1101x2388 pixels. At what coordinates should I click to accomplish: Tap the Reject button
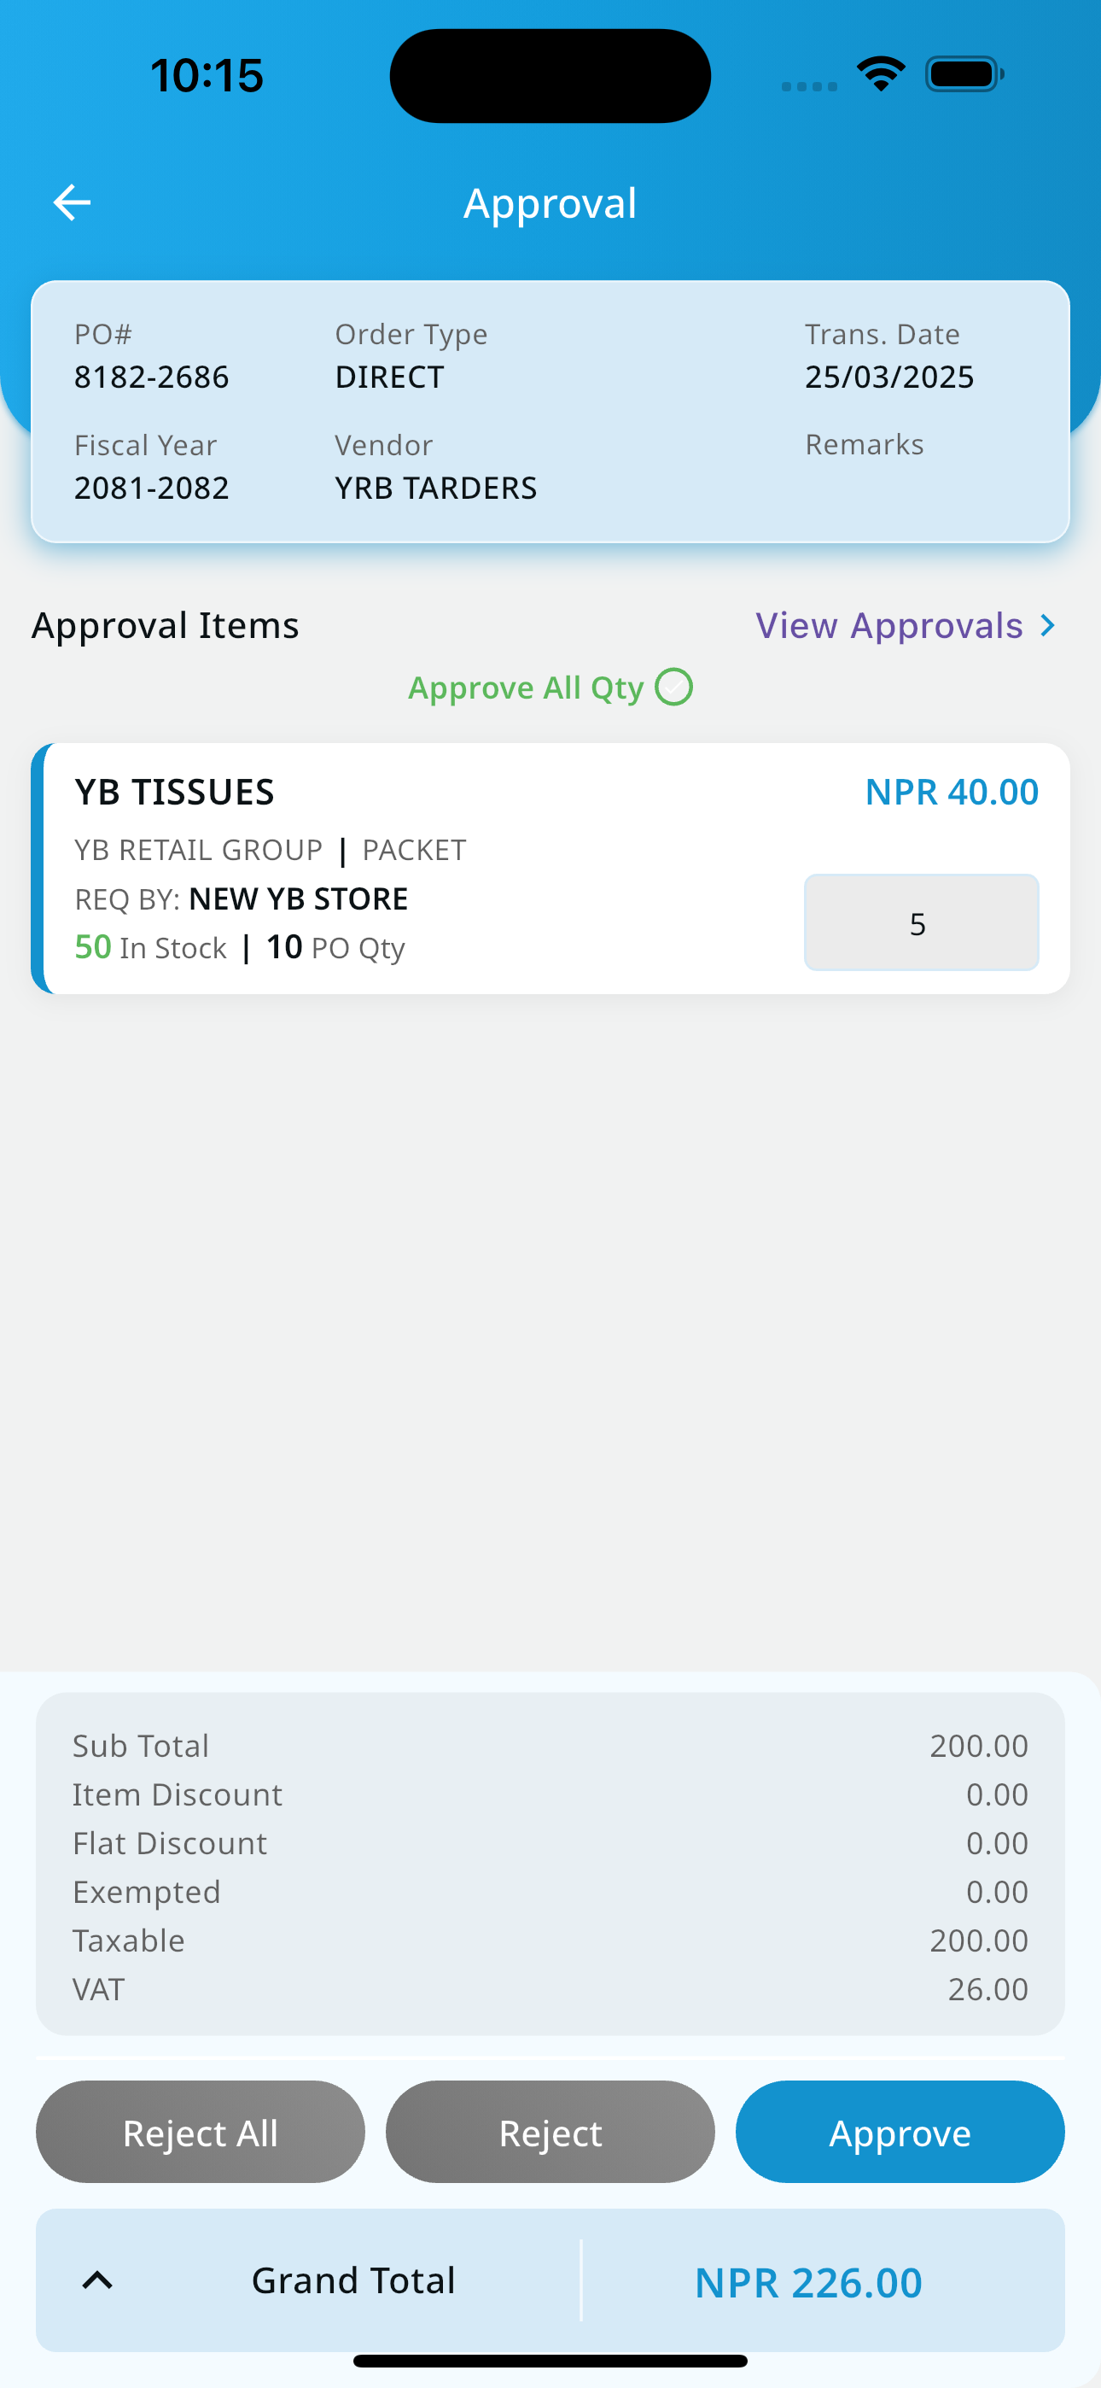(550, 2131)
